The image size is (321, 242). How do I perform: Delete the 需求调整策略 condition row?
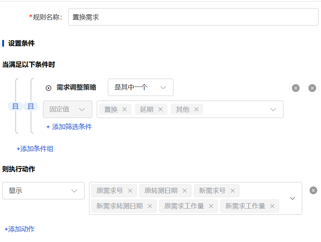[x=296, y=88]
